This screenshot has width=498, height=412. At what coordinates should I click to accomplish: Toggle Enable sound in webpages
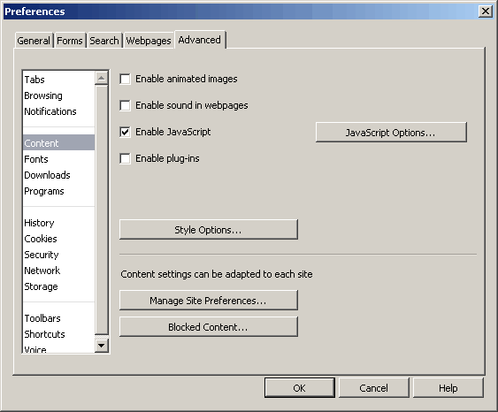pyautogui.click(x=125, y=105)
